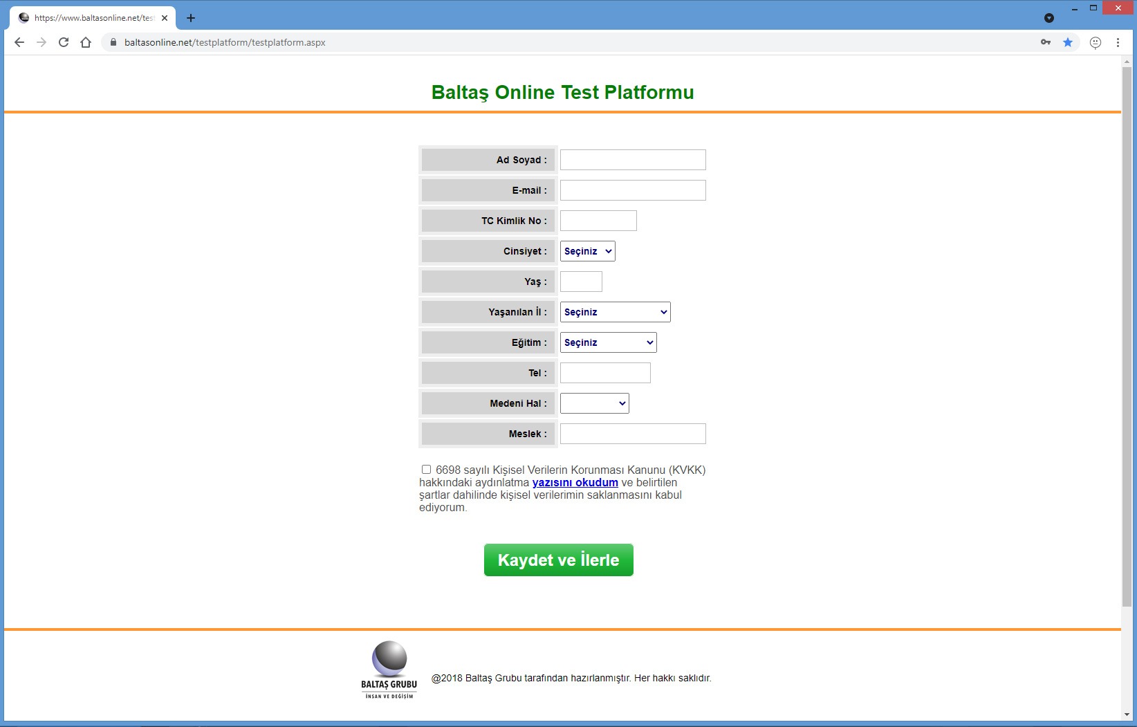The height and width of the screenshot is (727, 1137).
Task: Expand the Cinsiyet dropdown
Action: pos(587,251)
